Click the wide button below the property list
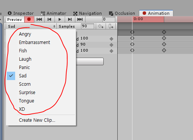This screenshot has height=140, width=193. click(90, 61)
